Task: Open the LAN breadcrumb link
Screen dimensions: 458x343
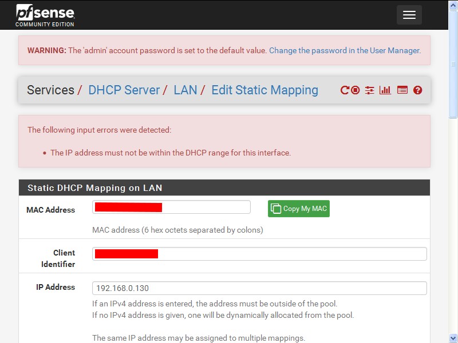Action: click(185, 90)
